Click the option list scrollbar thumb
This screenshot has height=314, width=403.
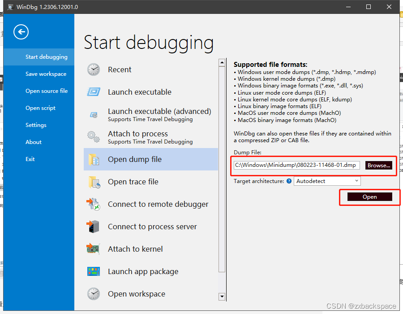(x=222, y=170)
